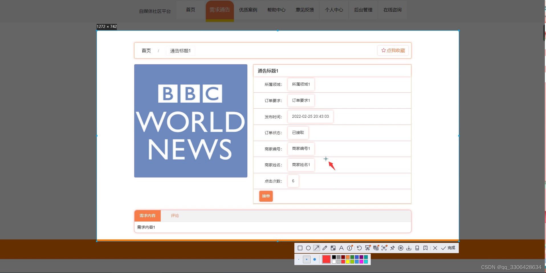Choose the smallest stroke size dot
The image size is (546, 273).
299,259
